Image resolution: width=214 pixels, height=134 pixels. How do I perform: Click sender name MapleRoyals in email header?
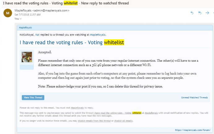tap(23, 11)
